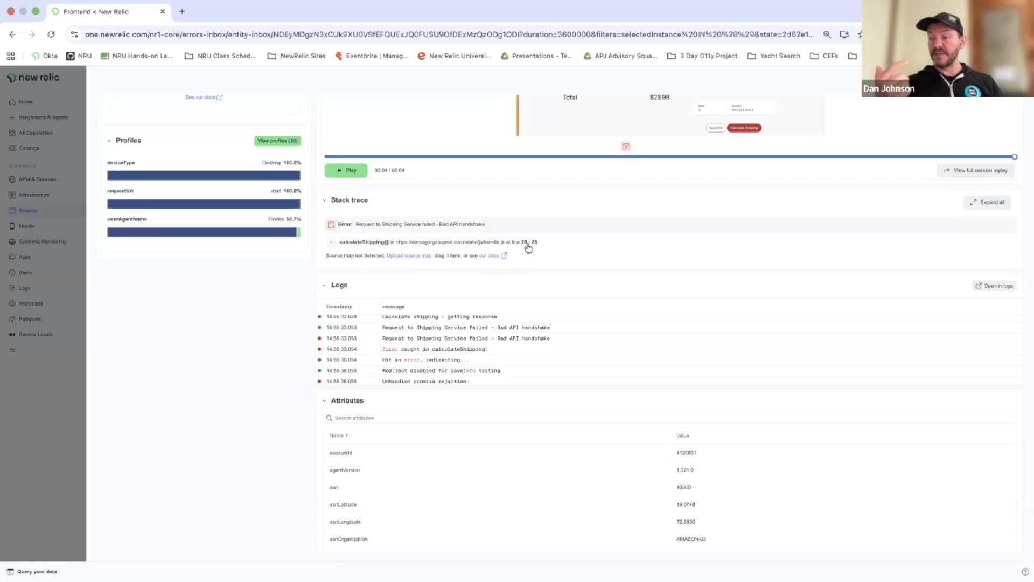Screen dimensions: 1034x582
Task: Select 'Error: caught in calculateShipping:' log row
Action: tap(669, 349)
